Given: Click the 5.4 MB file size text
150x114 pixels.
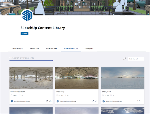Looking at the screenshot, I should tap(15, 95).
